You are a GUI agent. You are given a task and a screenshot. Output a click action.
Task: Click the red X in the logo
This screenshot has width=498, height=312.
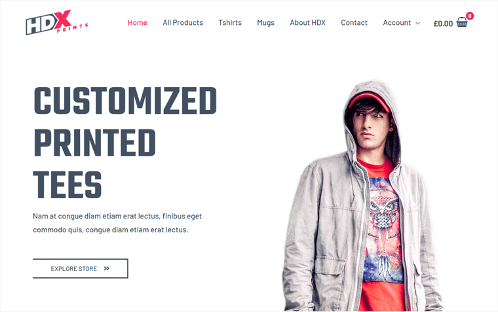62,19
